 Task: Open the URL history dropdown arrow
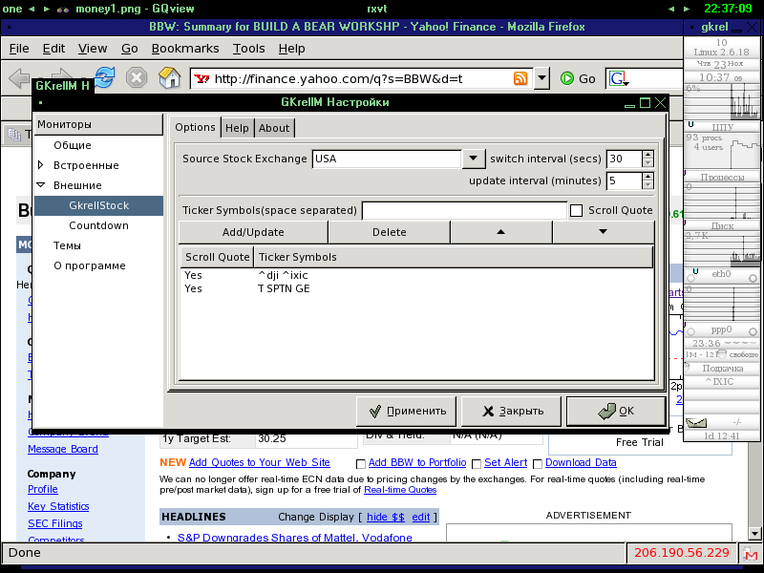[541, 78]
